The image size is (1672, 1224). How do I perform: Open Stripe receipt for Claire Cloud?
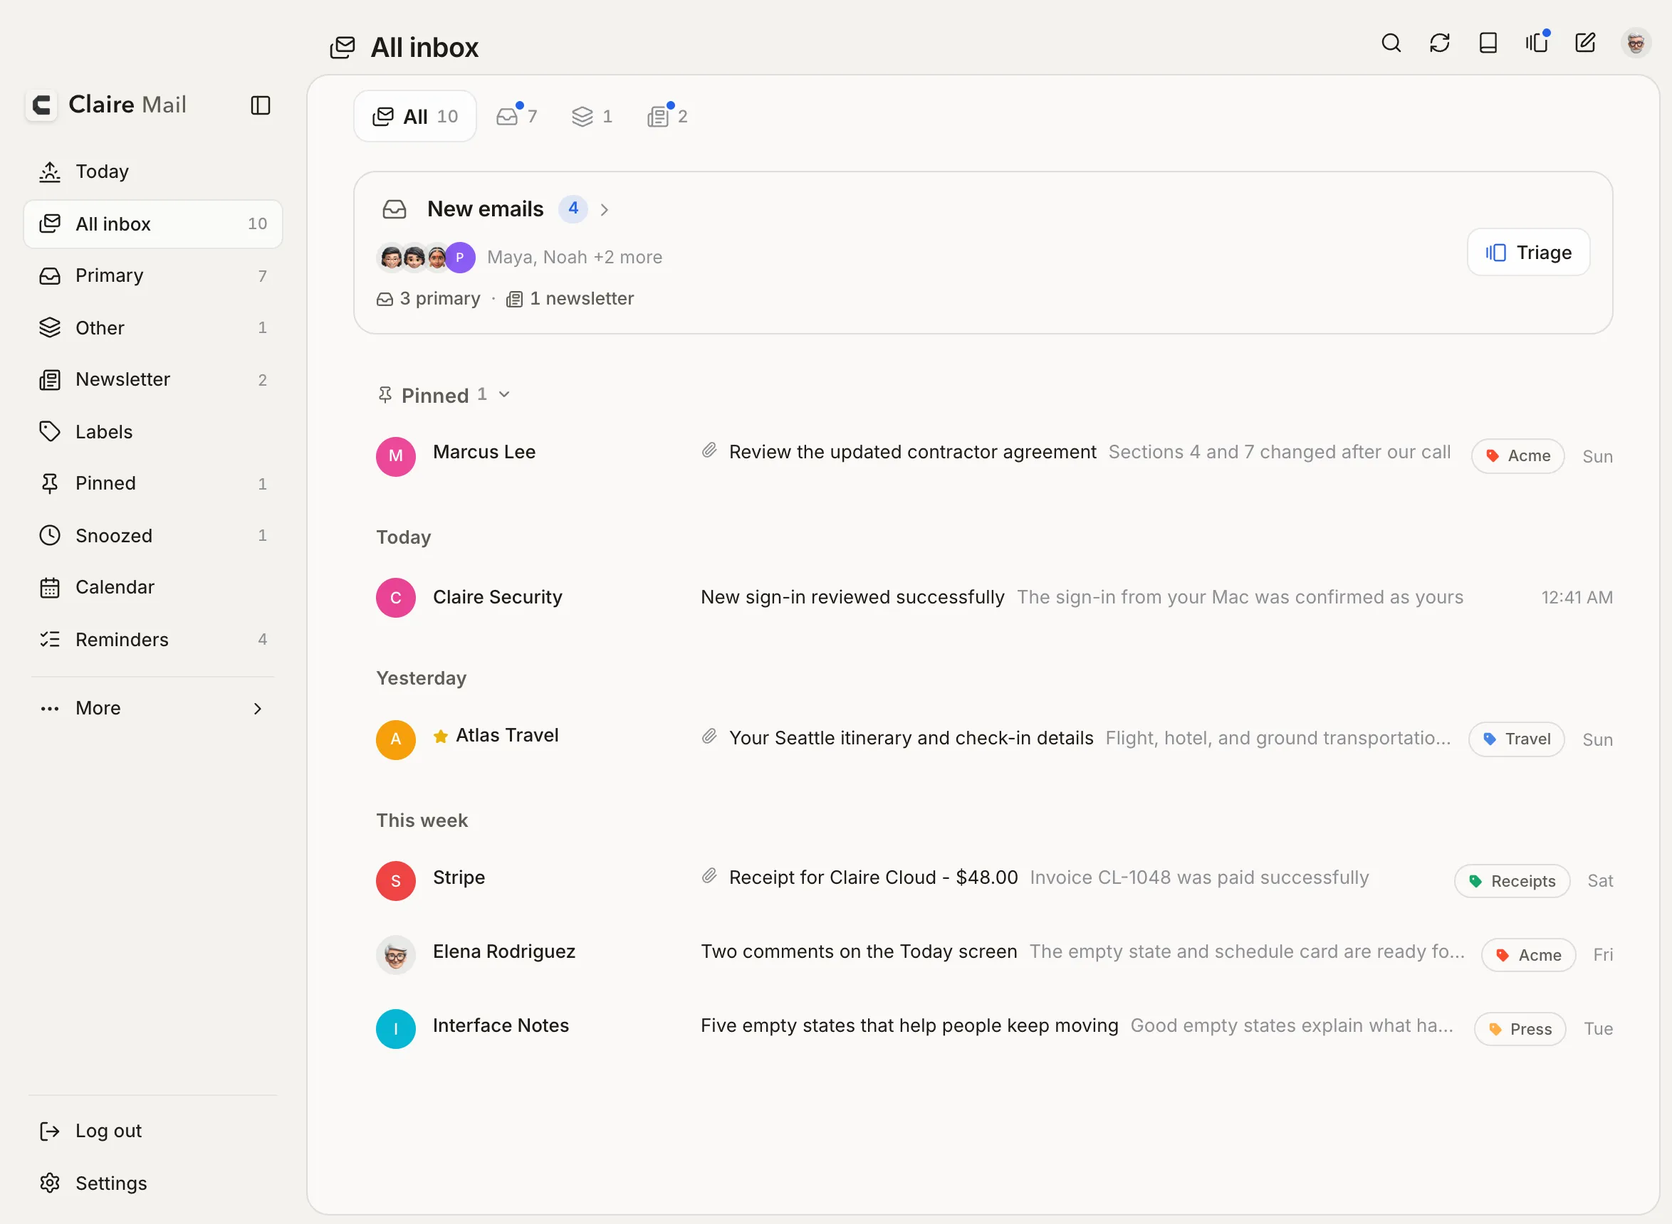point(993,880)
